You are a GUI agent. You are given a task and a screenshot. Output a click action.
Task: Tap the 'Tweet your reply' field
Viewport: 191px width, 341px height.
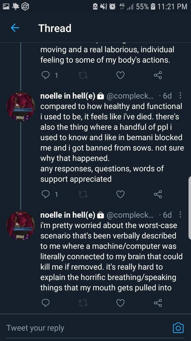click(x=80, y=328)
